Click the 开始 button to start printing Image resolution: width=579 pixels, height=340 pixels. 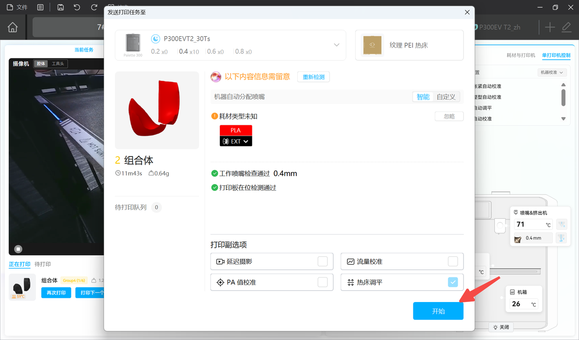tap(438, 311)
